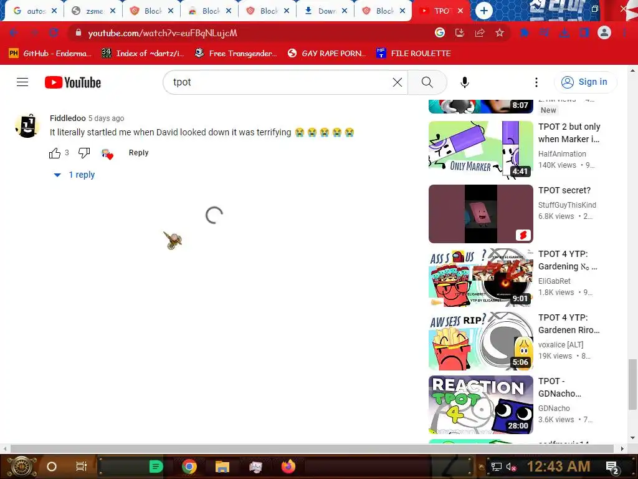This screenshot has width=638, height=479.
Task: Open Fiddledoo's avatar
Action: tap(27, 125)
